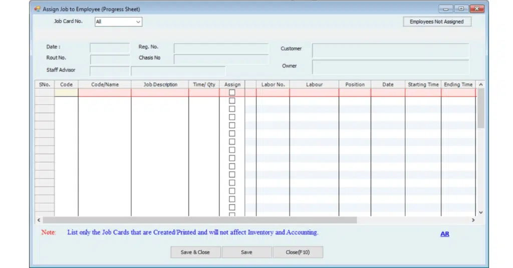The height and width of the screenshot is (268, 513).
Task: Click the Date input field
Action: point(110,48)
